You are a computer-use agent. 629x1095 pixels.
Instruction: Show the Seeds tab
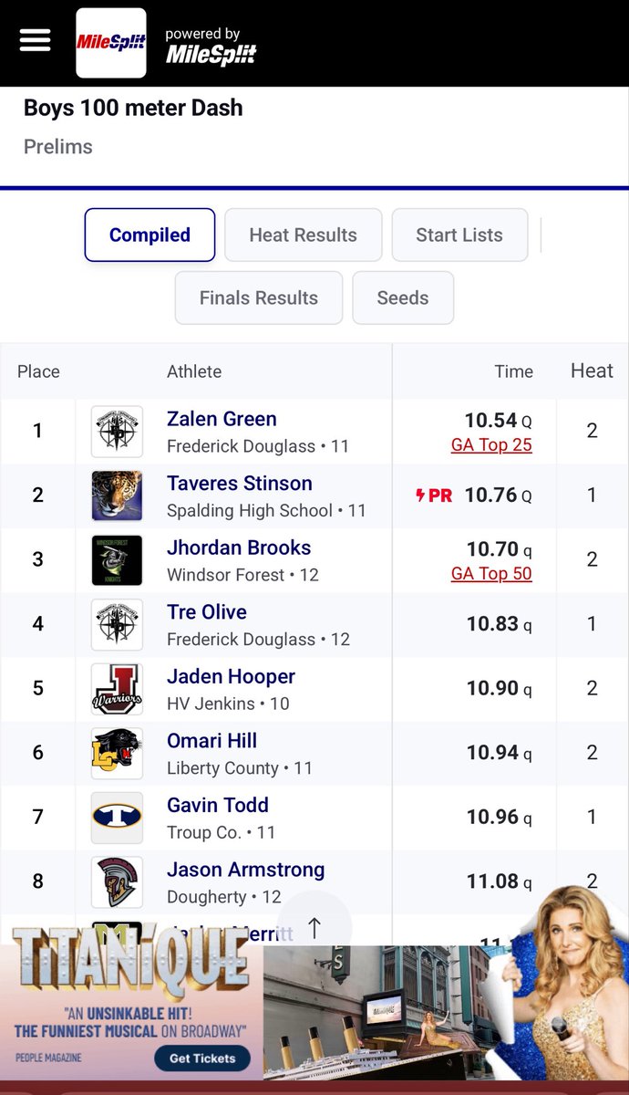tap(403, 298)
